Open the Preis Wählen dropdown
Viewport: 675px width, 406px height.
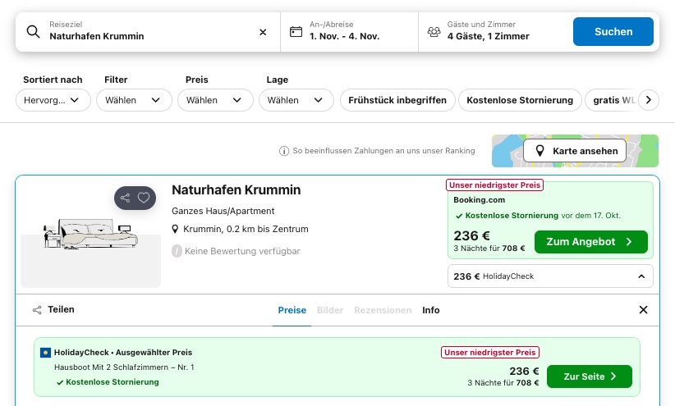[x=215, y=100]
